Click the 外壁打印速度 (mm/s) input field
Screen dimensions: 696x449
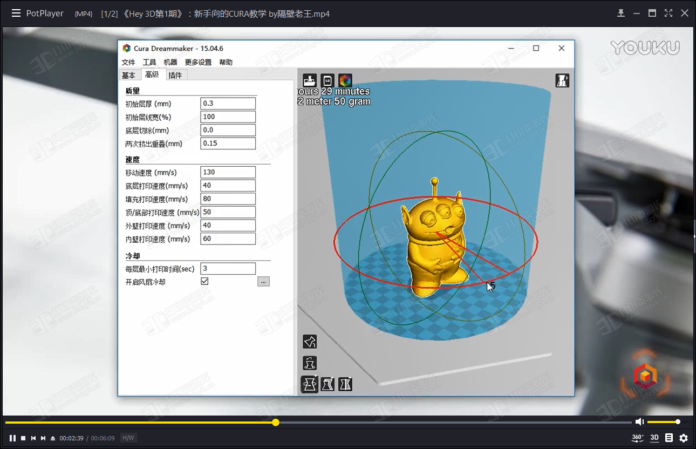click(x=228, y=226)
